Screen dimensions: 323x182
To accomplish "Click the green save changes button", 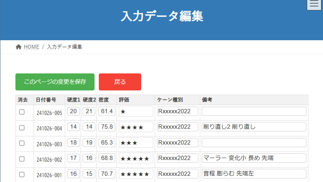I will point(55,82).
